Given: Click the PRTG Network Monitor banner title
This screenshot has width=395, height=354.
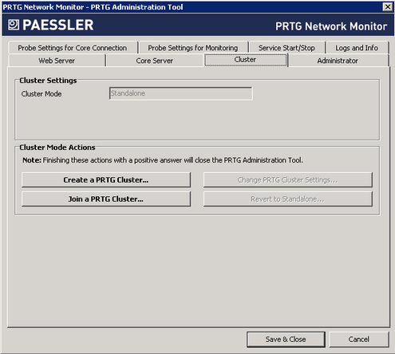Looking at the screenshot, I should pos(331,26).
